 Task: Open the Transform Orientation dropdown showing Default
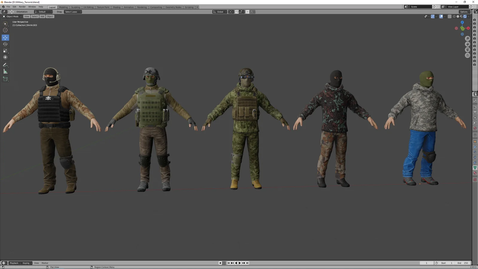(43, 12)
